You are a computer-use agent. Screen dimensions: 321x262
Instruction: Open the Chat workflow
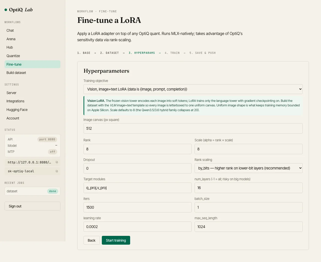pyautogui.click(x=32, y=30)
